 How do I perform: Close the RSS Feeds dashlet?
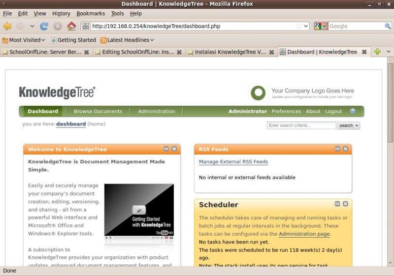coord(346,149)
